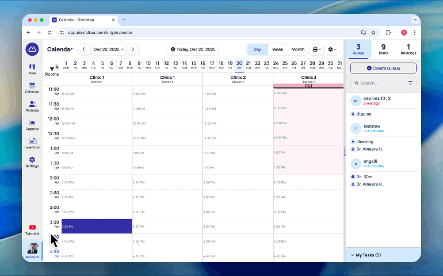The image size is (443, 276).
Task: Open the Inventory section
Action: pos(32,143)
